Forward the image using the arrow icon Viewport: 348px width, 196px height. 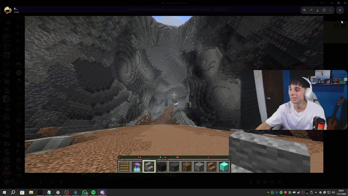311,10
